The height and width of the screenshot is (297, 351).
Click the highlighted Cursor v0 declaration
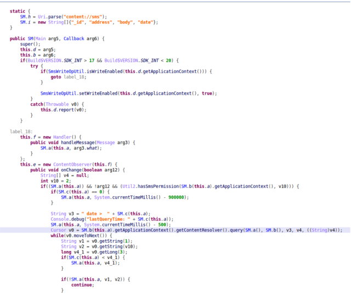tap(196, 230)
